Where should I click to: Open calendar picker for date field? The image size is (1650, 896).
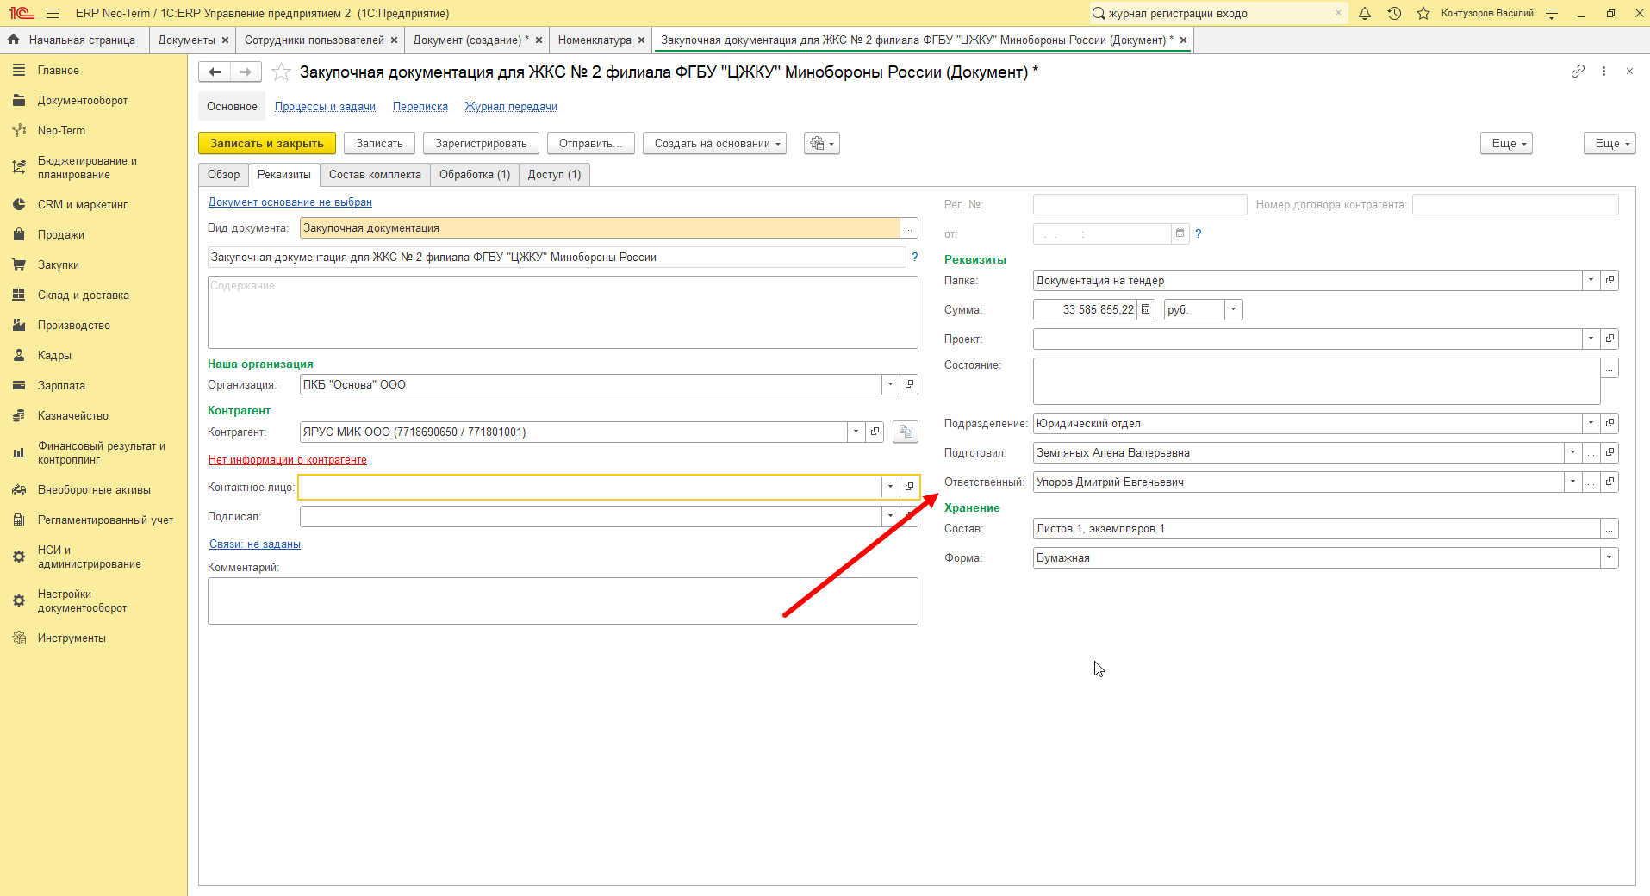pos(1180,233)
